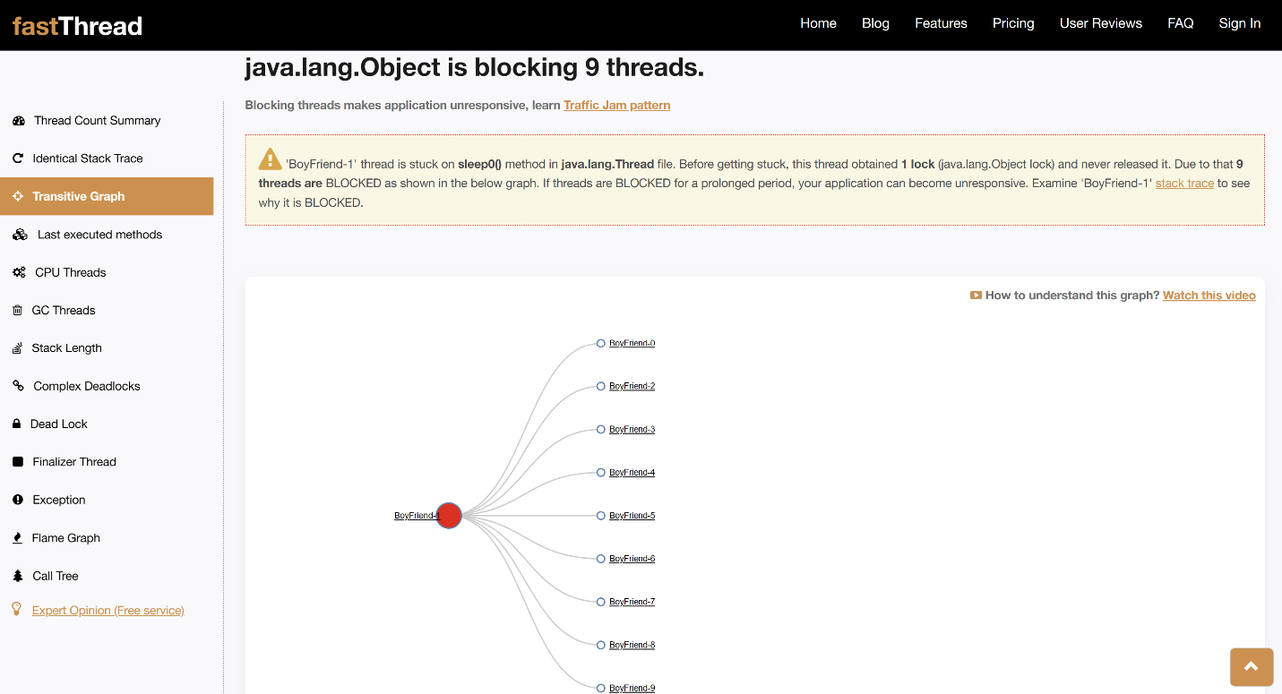
Task: Click the BoyFriend-3 thread label
Action: click(632, 430)
